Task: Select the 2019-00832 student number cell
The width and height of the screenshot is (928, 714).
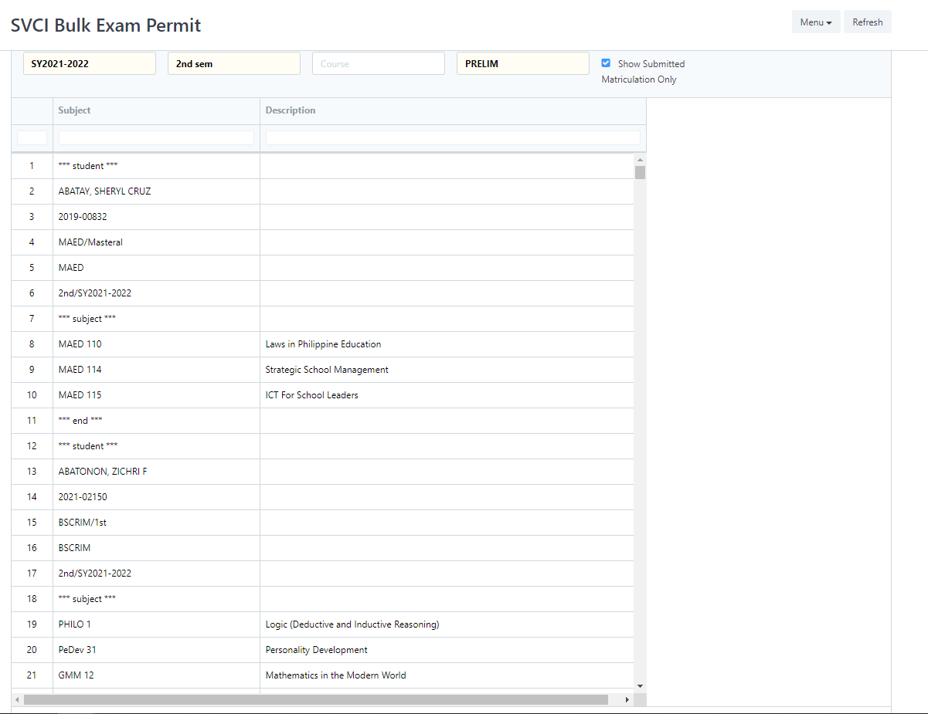Action: tap(157, 217)
